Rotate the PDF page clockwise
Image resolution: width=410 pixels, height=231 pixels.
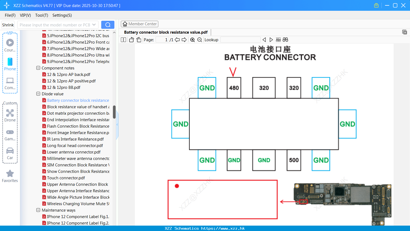pos(139,40)
